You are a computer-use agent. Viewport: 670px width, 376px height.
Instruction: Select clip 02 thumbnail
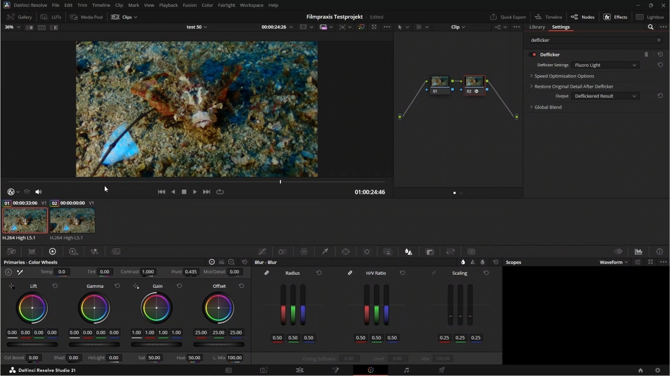pyautogui.click(x=72, y=220)
